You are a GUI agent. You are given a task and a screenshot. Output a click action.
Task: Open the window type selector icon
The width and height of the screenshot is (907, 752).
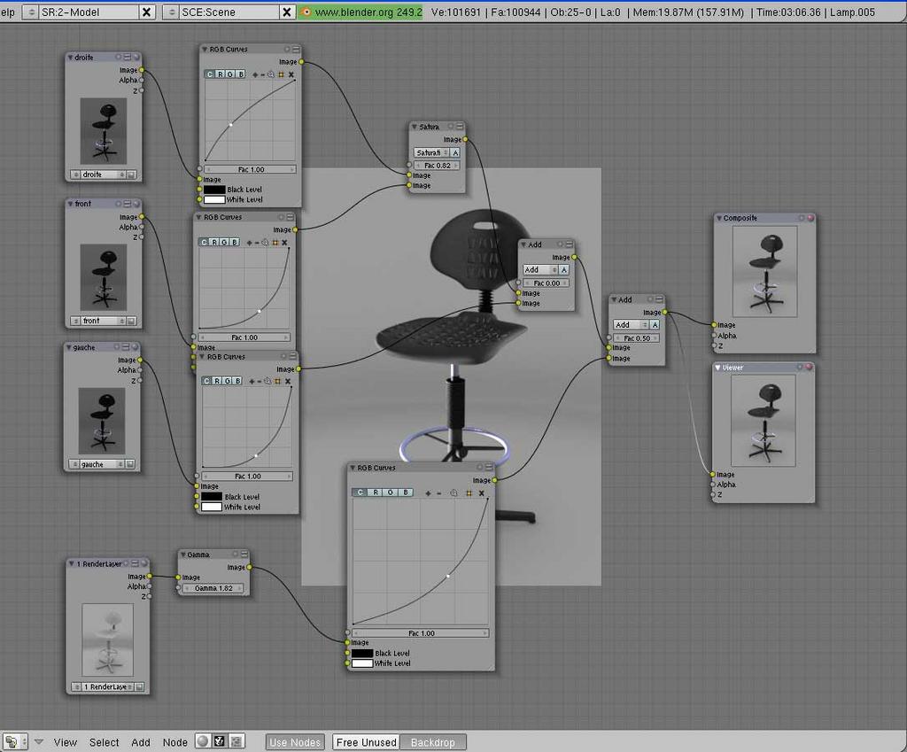pyautogui.click(x=15, y=741)
